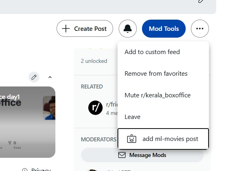
Task: Click the notification bell icon
Action: (x=128, y=28)
